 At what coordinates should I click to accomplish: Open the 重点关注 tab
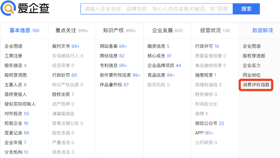(x=72, y=30)
